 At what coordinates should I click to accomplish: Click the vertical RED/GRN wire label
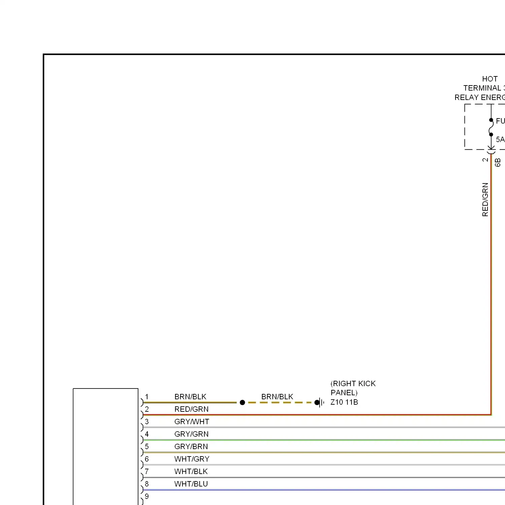[485, 199]
